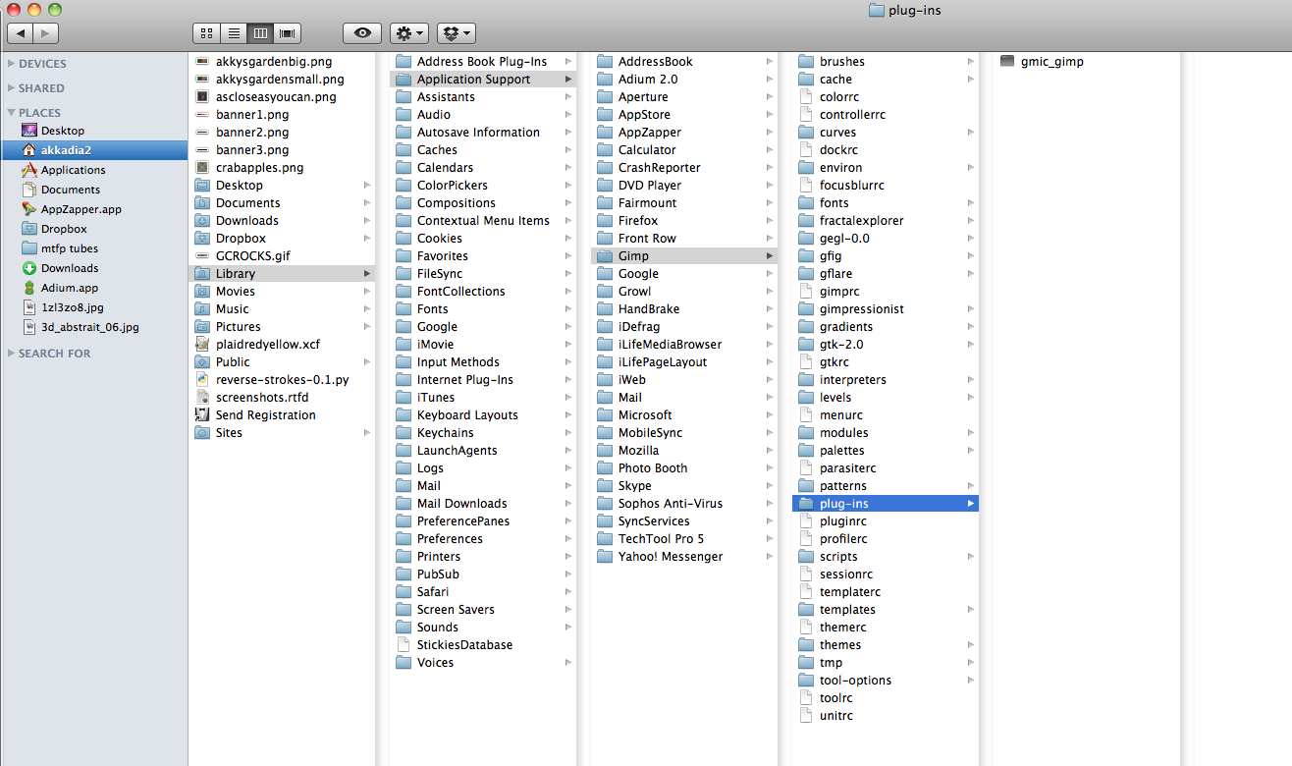
Task: Expand the SEARCH FOR sidebar section
Action: pyautogui.click(x=11, y=354)
